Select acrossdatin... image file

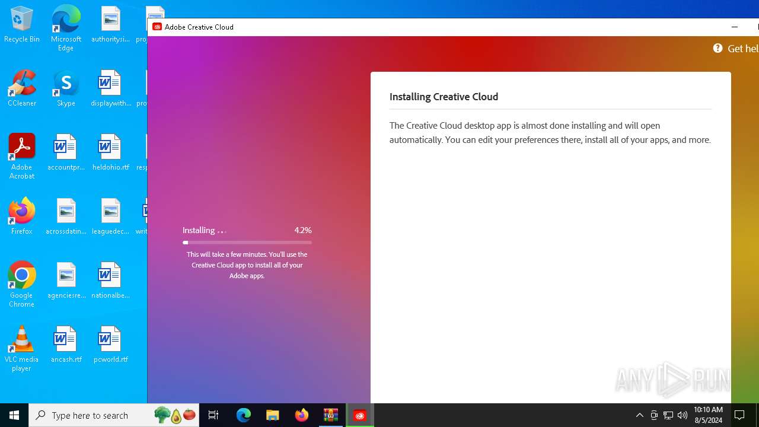(x=66, y=217)
